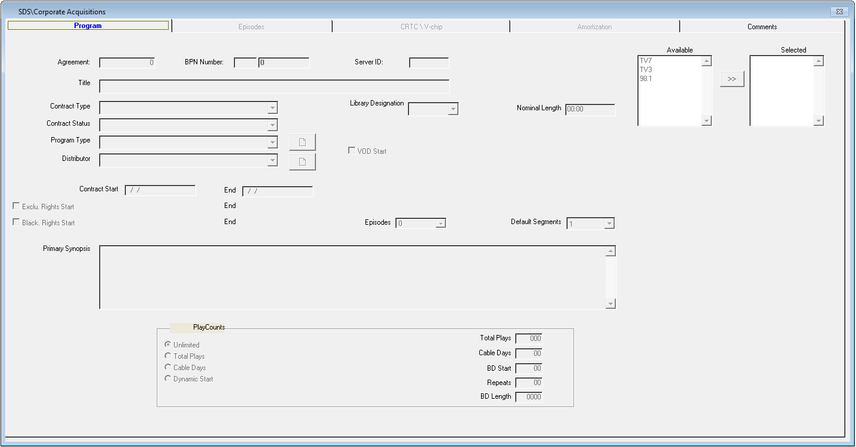Switch to the Comments tab
The image size is (856, 447).
point(762,27)
